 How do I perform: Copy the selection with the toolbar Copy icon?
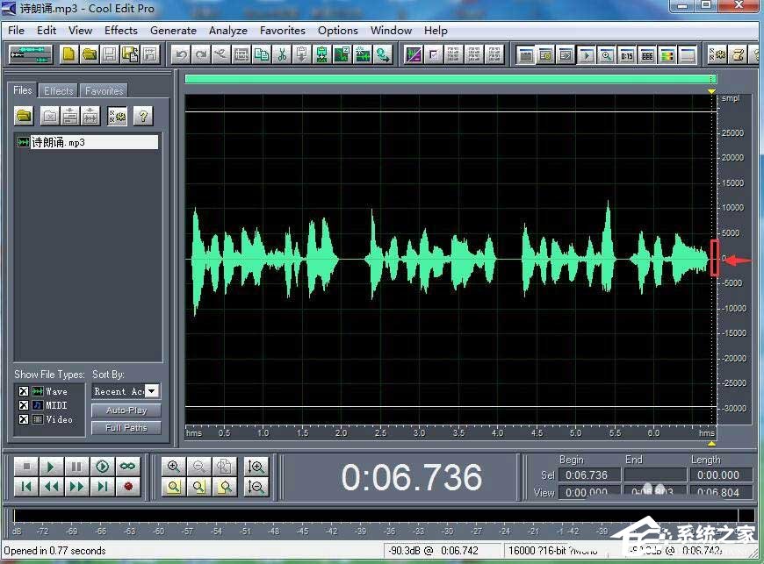point(262,54)
